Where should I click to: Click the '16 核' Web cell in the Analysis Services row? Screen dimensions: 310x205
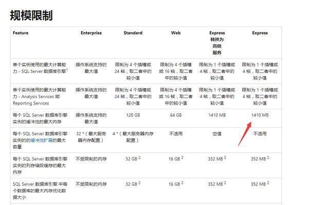[176, 96]
